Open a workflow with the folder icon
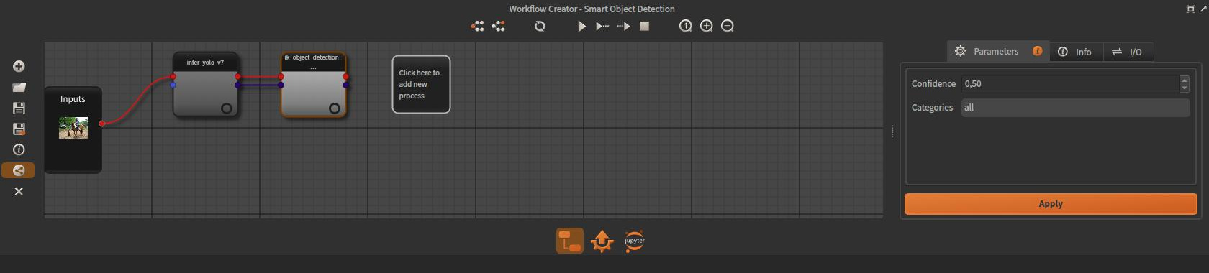 coord(19,87)
